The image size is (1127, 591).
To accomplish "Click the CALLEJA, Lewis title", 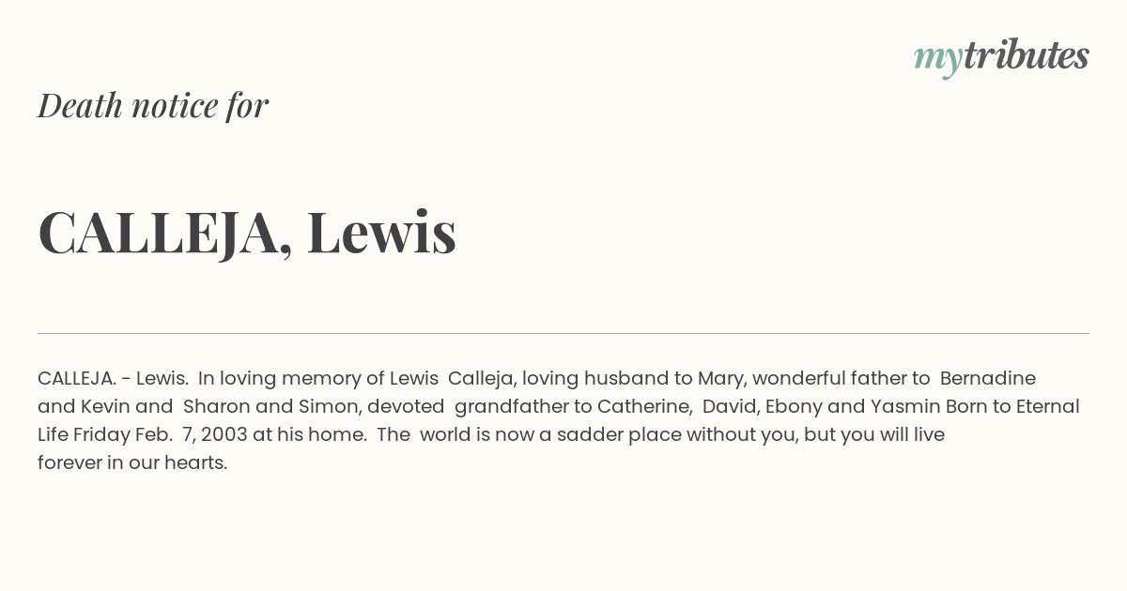I will pyautogui.click(x=247, y=232).
